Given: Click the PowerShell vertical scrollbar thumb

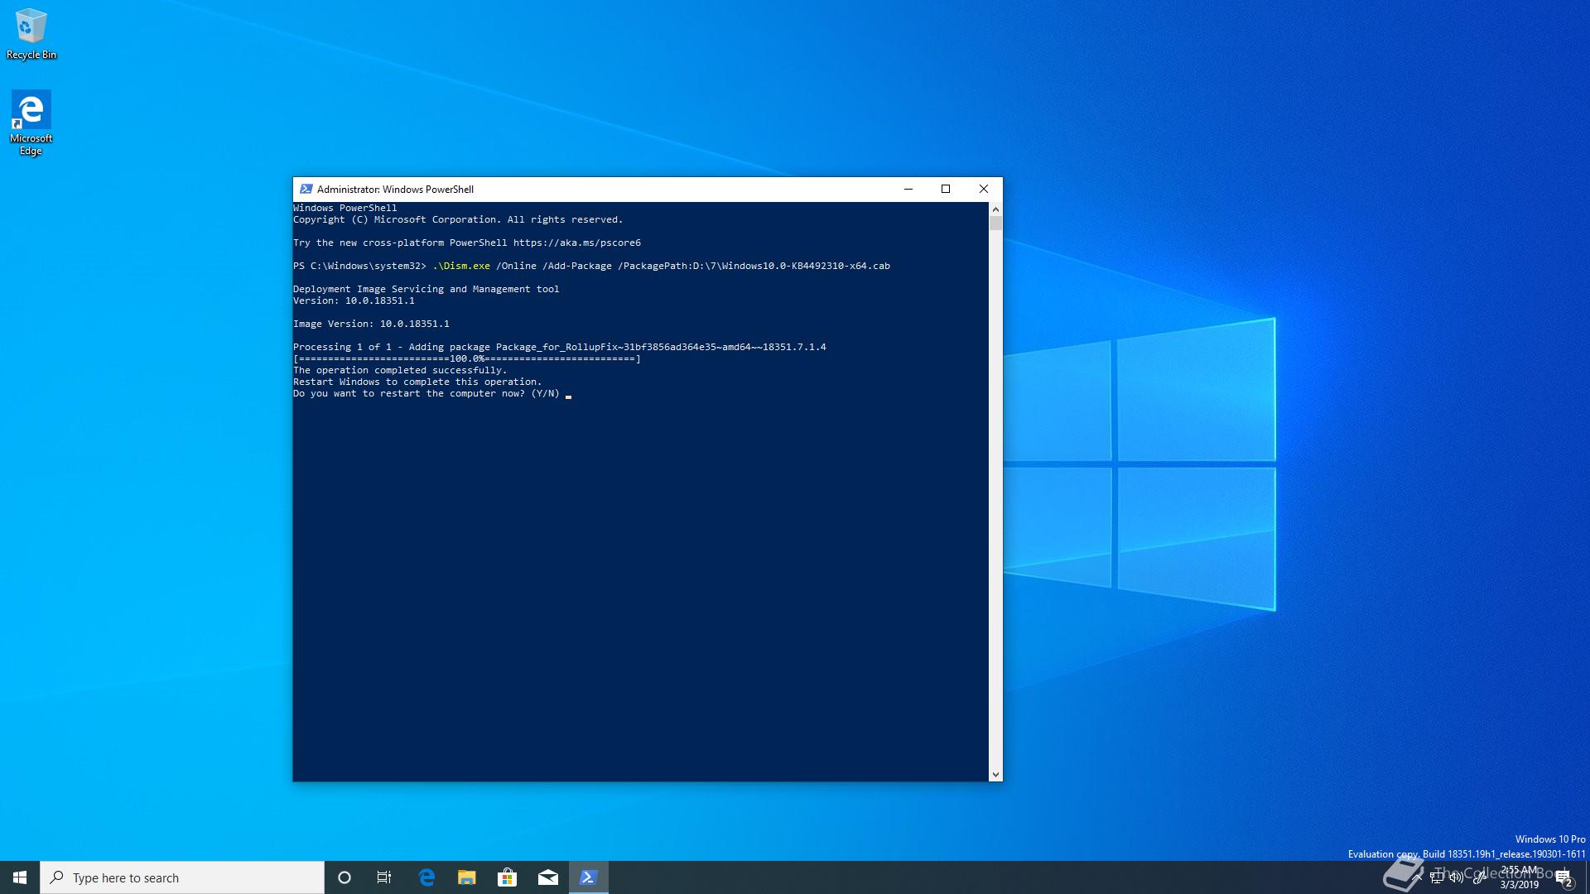Looking at the screenshot, I should coord(995,223).
